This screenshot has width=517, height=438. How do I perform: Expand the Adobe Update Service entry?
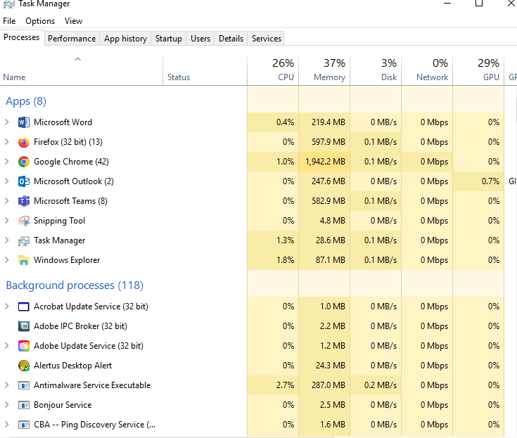tap(6, 346)
